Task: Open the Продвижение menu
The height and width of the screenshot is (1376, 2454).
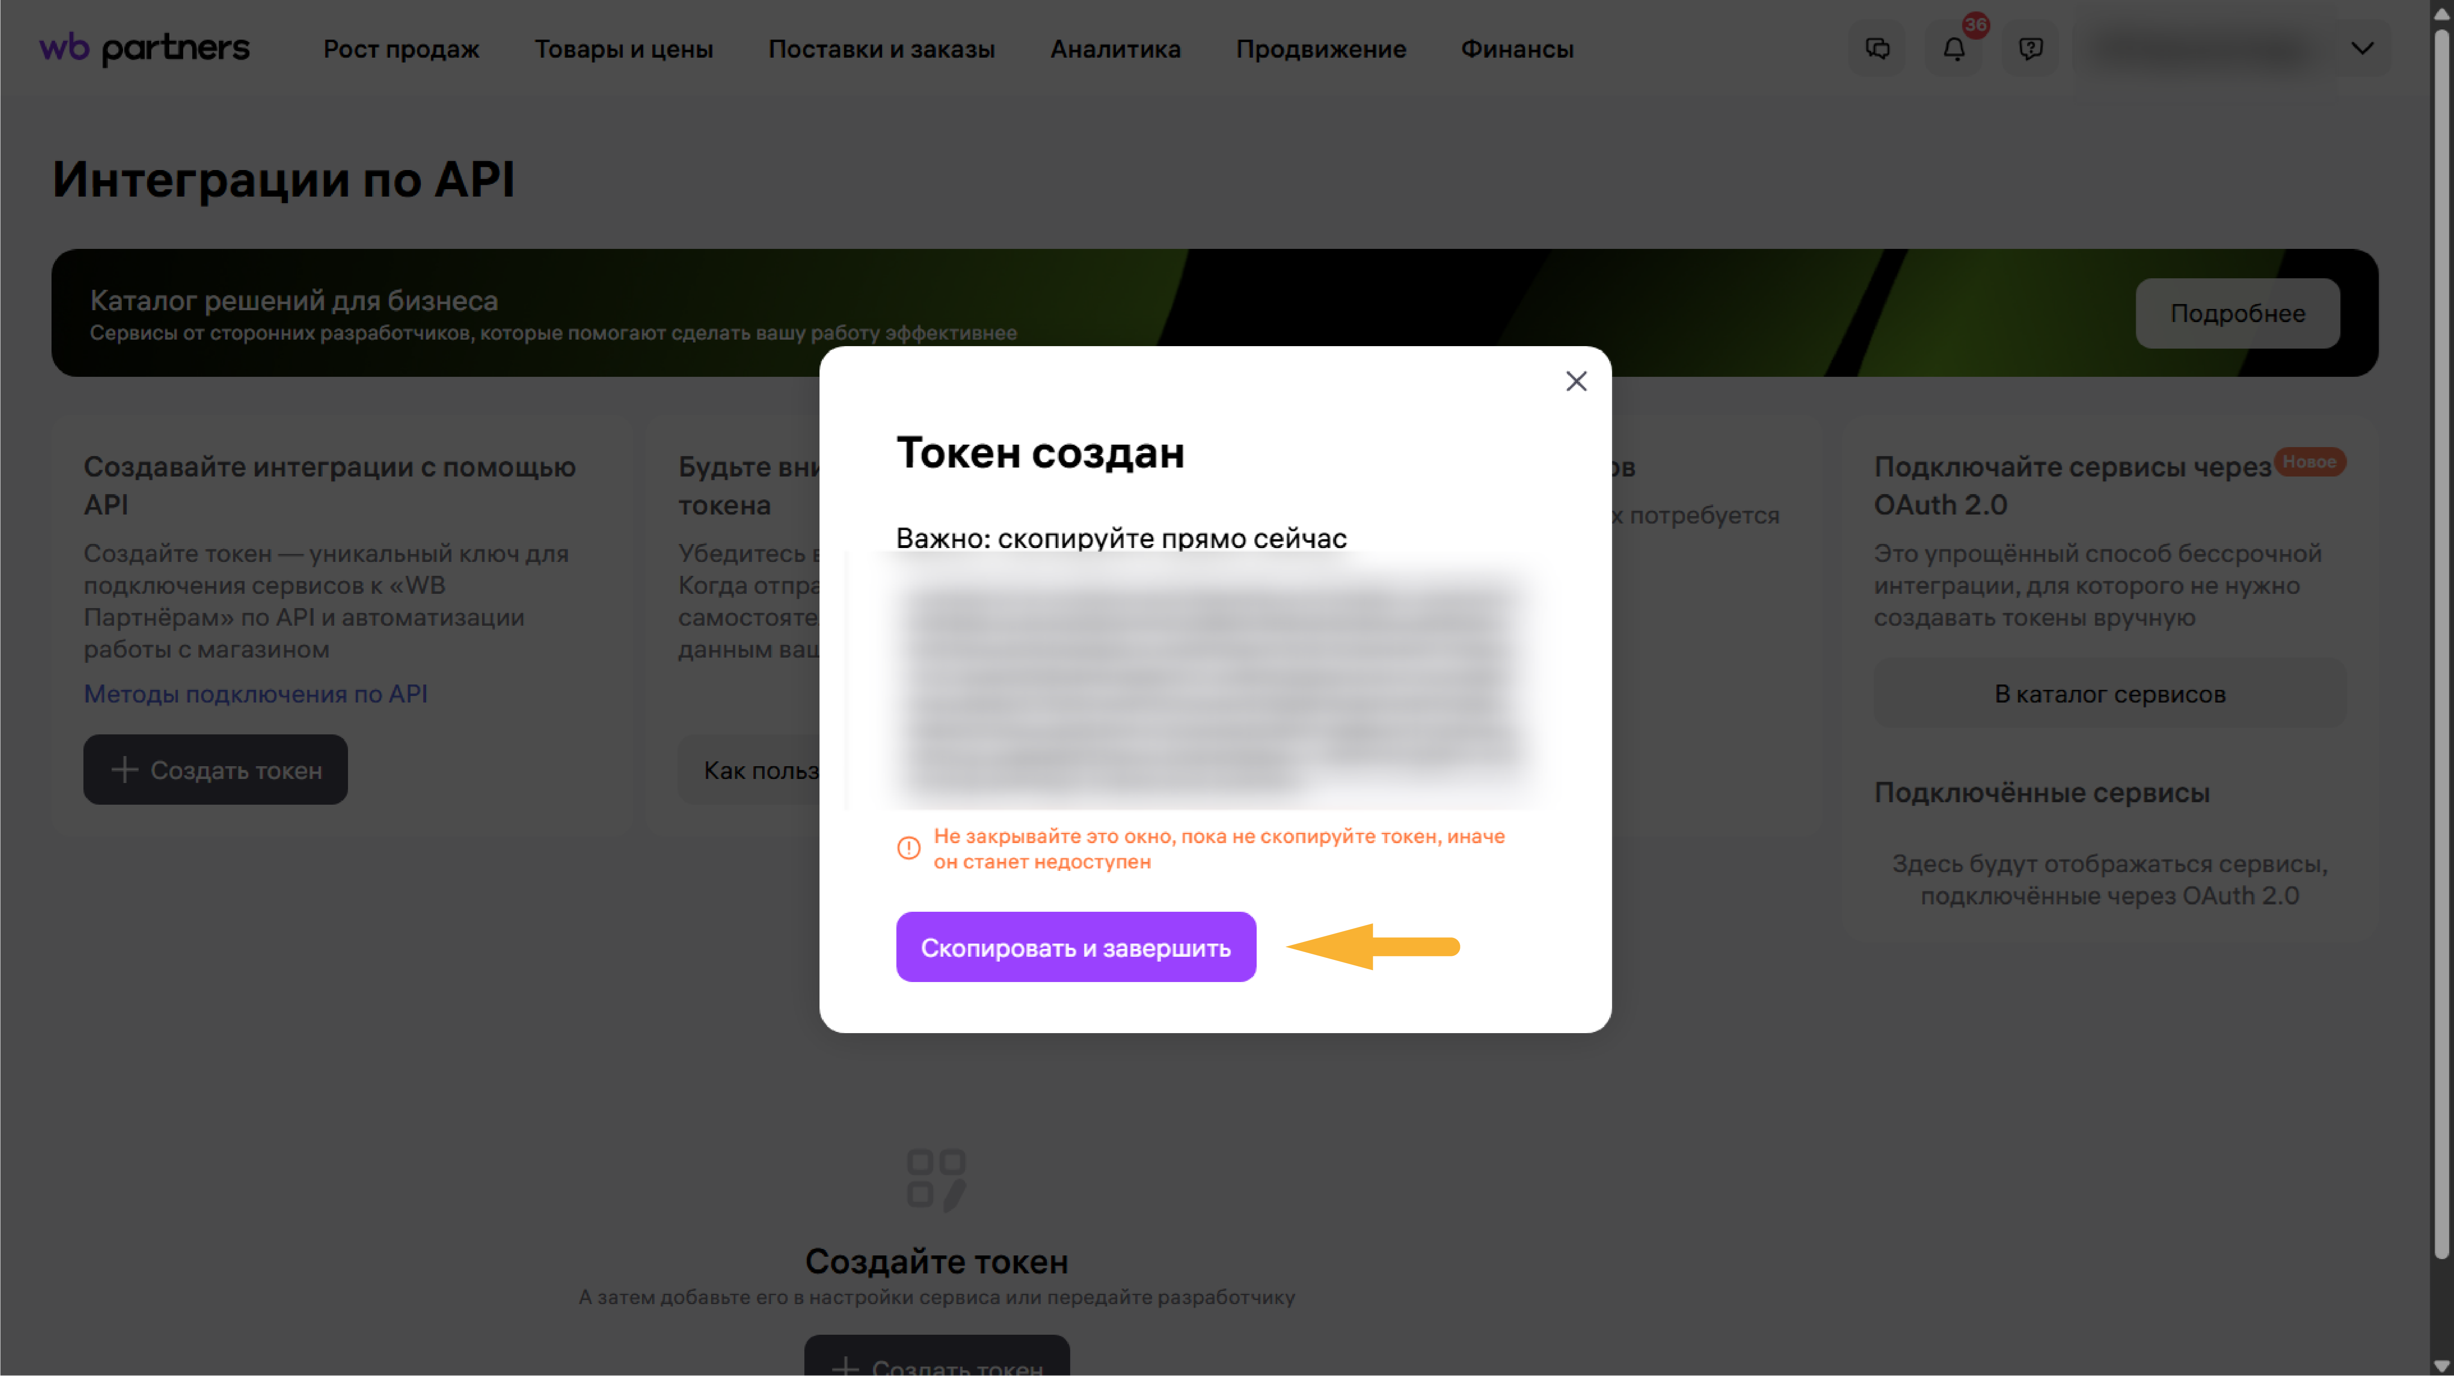Action: [1322, 49]
